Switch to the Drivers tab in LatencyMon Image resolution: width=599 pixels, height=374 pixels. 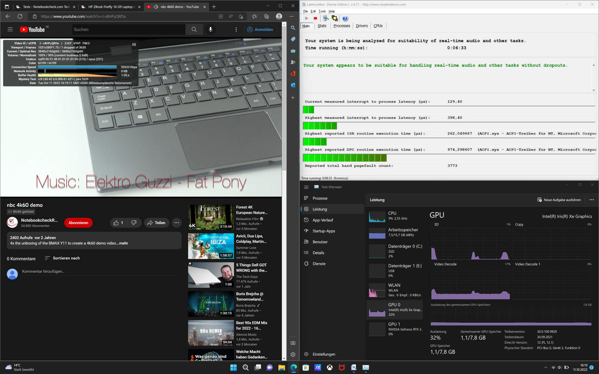click(x=362, y=26)
